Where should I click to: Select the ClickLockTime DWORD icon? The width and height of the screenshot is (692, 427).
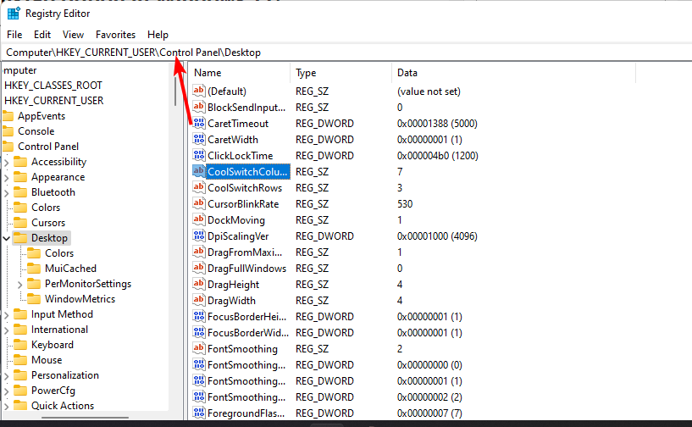point(199,155)
